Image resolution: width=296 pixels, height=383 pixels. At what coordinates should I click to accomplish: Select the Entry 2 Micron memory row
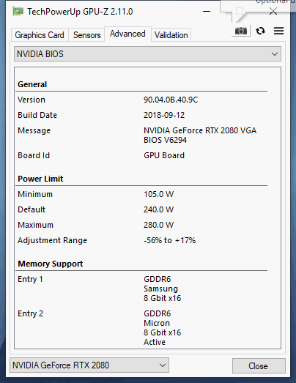click(x=141, y=328)
